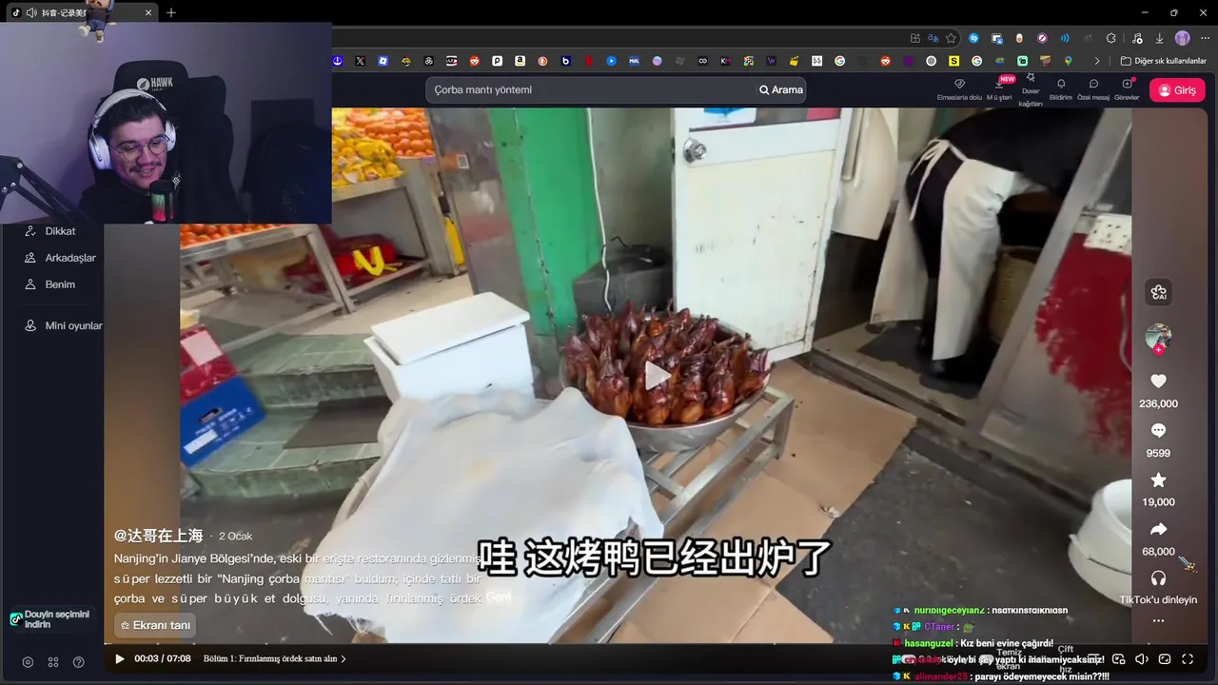The width and height of the screenshot is (1218, 685).
Task: Click the translate page icon in address bar
Action: pyautogui.click(x=933, y=38)
